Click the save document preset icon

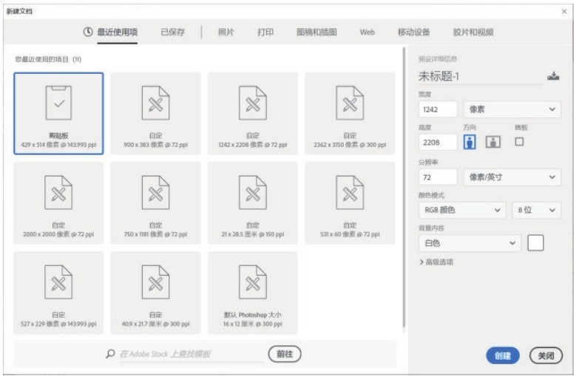(553, 77)
